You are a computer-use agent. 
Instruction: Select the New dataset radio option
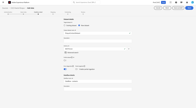pos(79,25)
